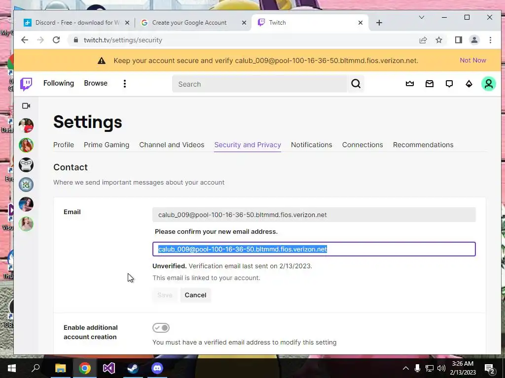
Task: Open the green user avatar menu
Action: [x=489, y=84]
